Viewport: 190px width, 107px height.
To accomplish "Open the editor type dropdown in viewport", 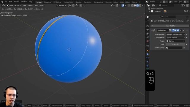I will [3, 5].
